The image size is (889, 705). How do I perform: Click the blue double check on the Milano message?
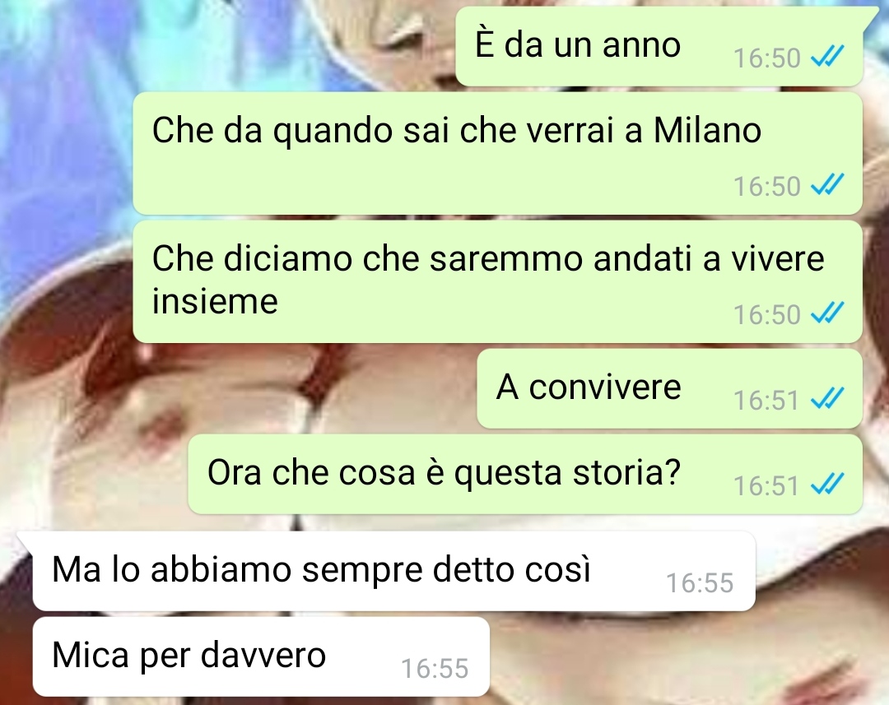(x=827, y=185)
